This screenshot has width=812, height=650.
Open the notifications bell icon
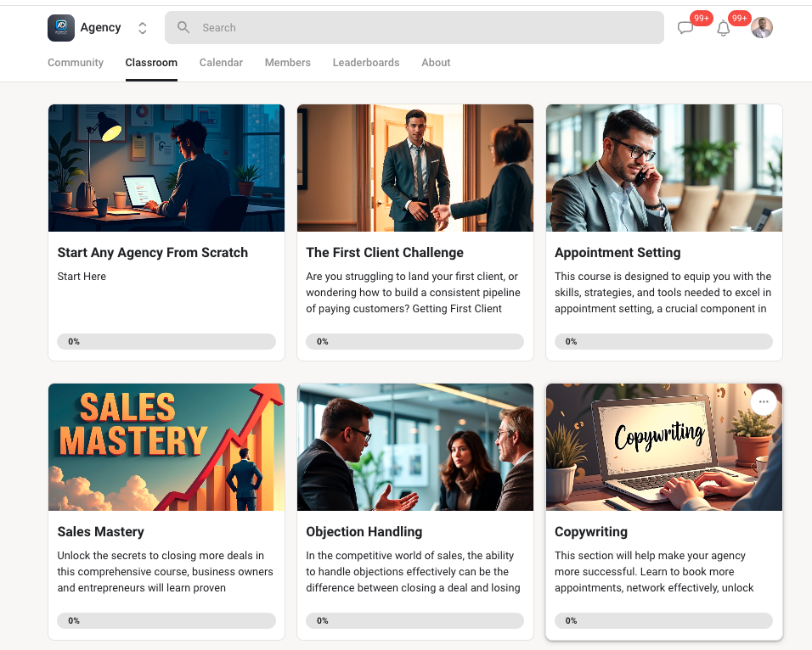pyautogui.click(x=724, y=28)
